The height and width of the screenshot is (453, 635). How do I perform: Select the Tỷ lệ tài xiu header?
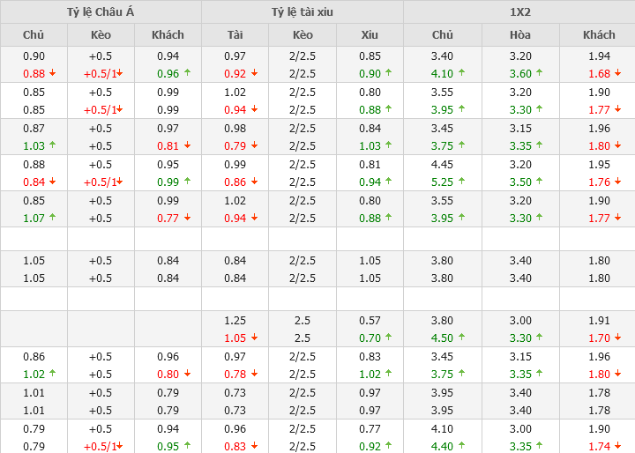303,12
